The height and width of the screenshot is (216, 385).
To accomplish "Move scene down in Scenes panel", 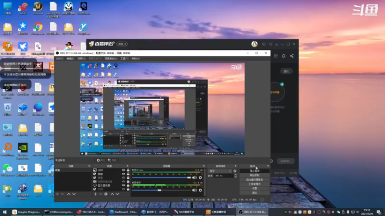I will pyautogui.click(x=74, y=194).
